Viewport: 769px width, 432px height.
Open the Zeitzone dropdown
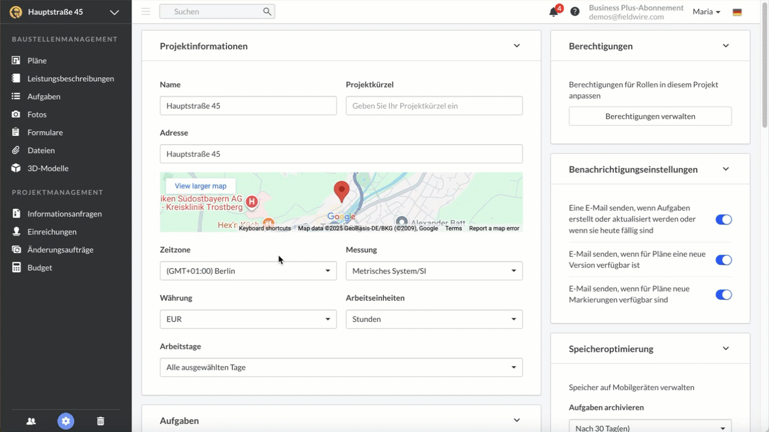248,271
